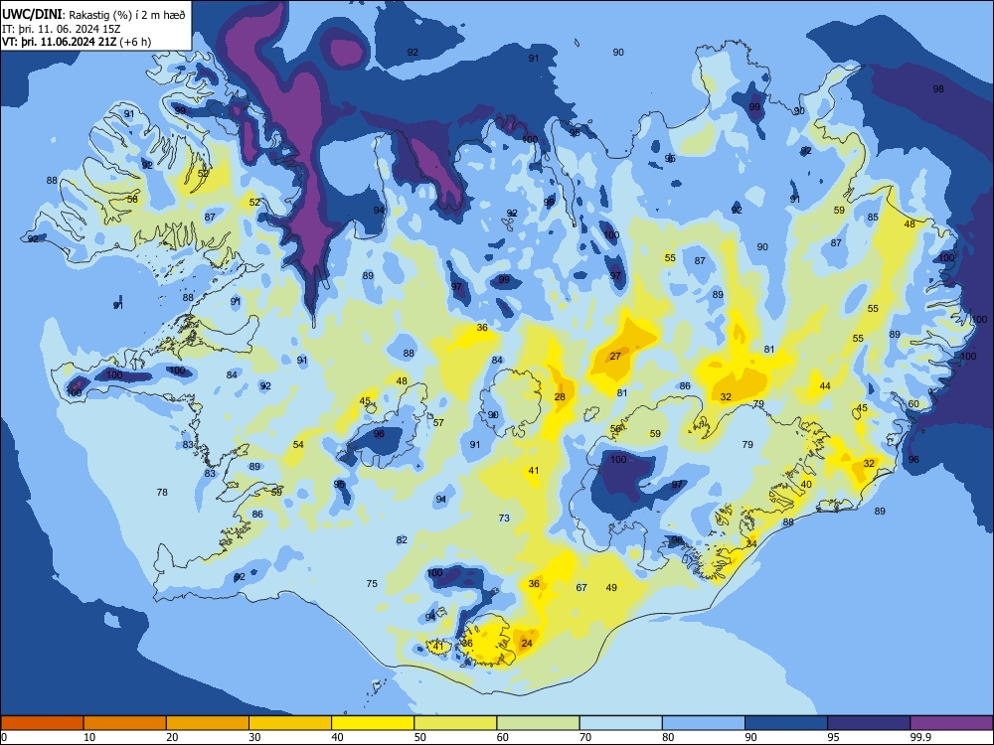Click the 20–30 legend color swatch
The width and height of the screenshot is (994, 745).
tap(208, 723)
